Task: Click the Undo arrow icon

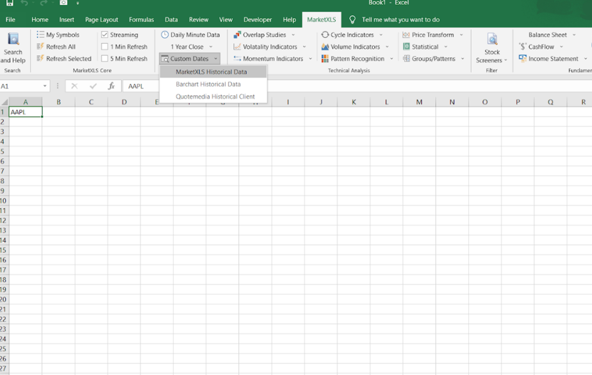Action: pyautogui.click(x=24, y=3)
